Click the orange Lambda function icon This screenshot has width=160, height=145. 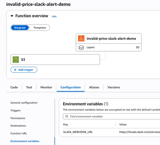click(81, 38)
